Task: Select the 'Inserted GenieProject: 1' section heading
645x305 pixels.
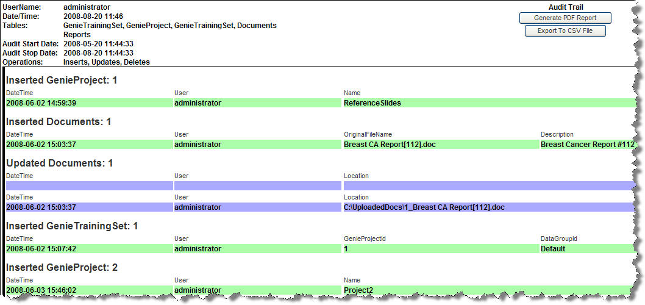Action: pos(62,81)
